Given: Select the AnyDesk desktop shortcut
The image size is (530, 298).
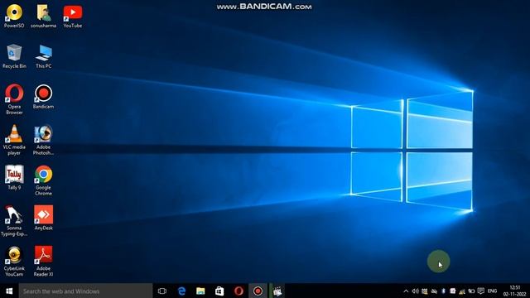Looking at the screenshot, I should click(x=43, y=218).
